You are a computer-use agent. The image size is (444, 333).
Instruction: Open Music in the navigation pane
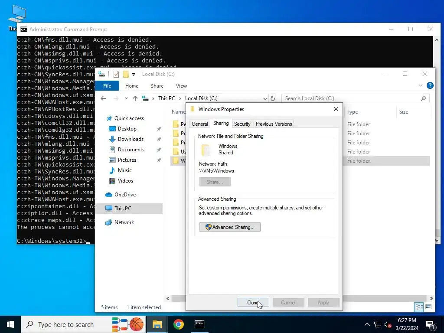tap(124, 170)
